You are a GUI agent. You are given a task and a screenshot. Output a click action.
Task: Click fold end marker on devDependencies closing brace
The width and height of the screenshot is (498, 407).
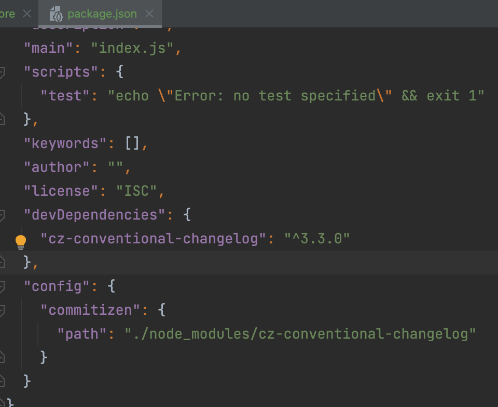[x=2, y=262]
